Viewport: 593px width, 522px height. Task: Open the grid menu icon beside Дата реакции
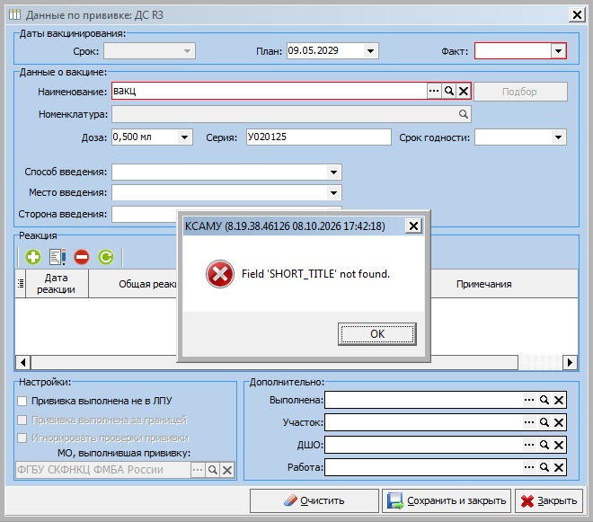21,283
